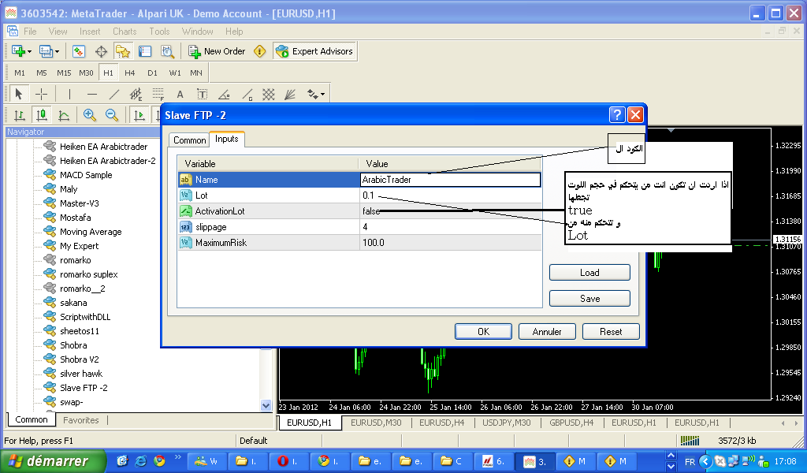This screenshot has height=473, width=807.
Task: Select the D1 timeframe
Action: pos(152,73)
